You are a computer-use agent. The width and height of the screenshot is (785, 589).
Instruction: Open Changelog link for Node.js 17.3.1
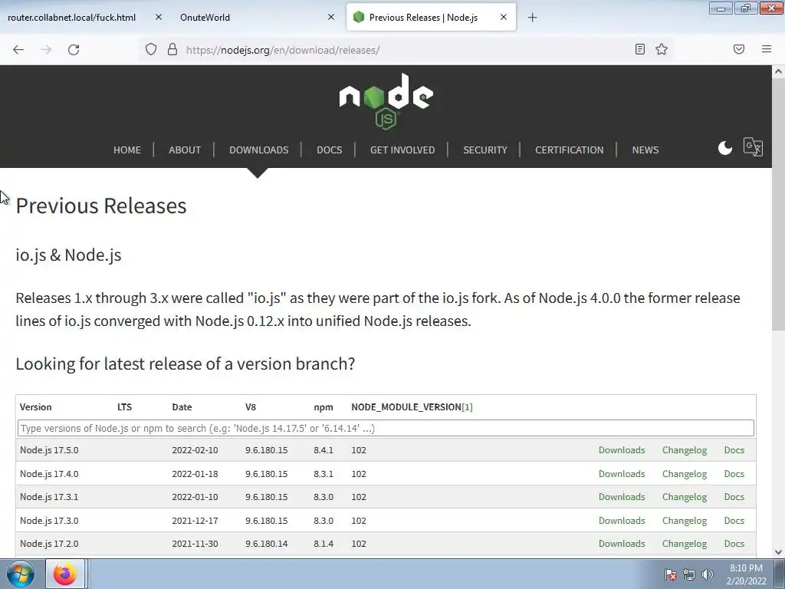pos(685,497)
